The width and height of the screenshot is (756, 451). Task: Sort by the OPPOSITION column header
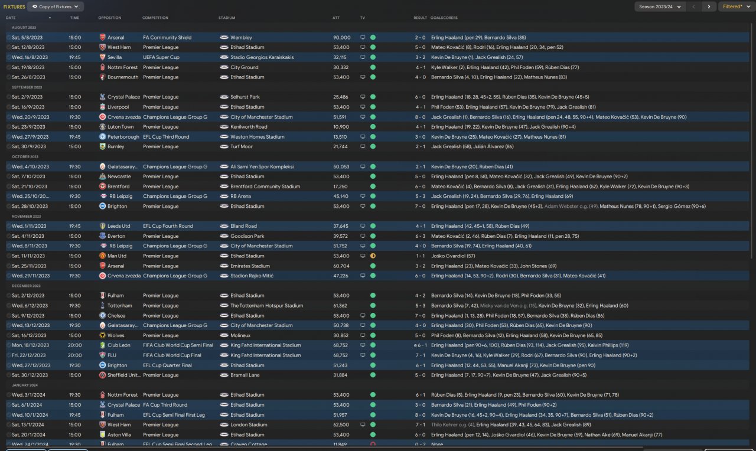[x=109, y=18]
